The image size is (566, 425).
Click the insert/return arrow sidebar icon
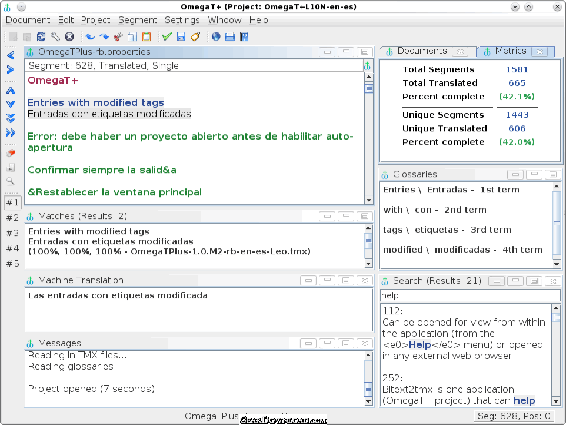[11, 167]
